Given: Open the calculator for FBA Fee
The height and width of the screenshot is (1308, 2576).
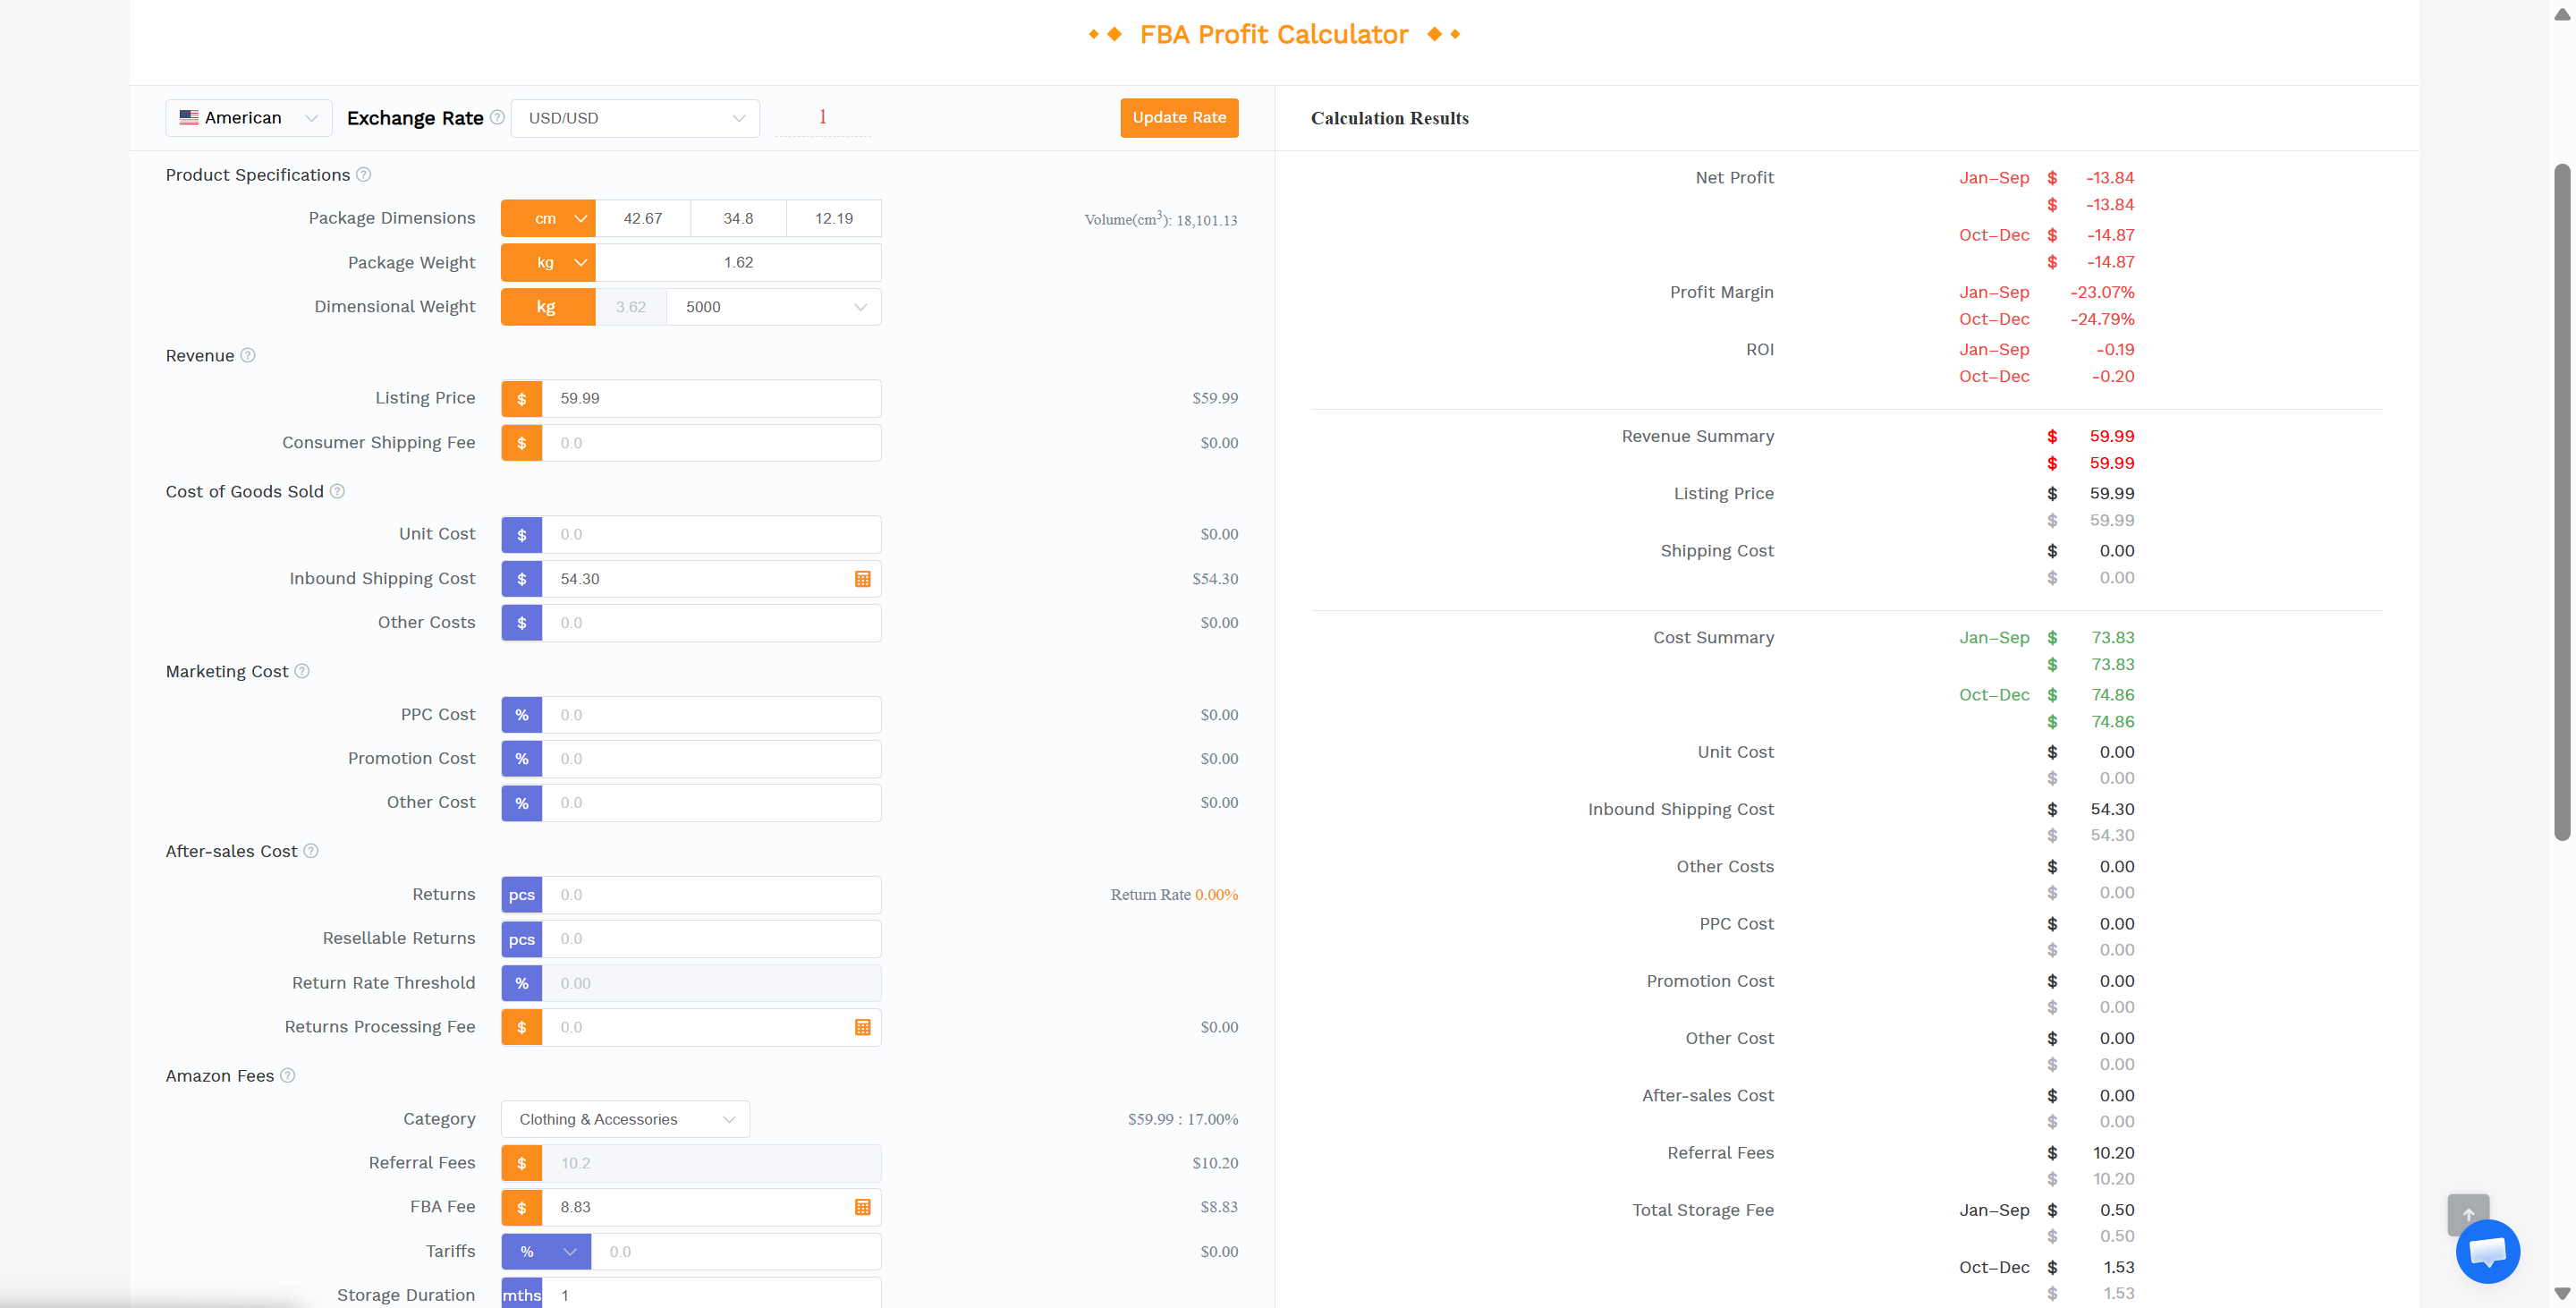Looking at the screenshot, I should point(862,1207).
